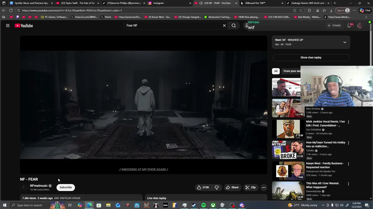Image resolution: width=373 pixels, height=209 pixels.
Task: Select the From your search chip
Action: [292, 71]
